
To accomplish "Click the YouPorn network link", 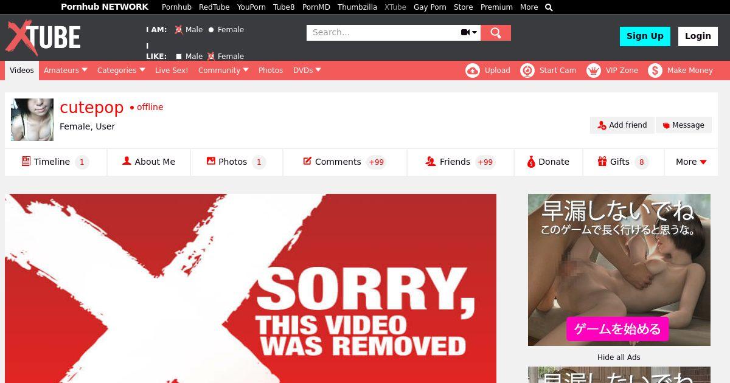I will tap(251, 7).
